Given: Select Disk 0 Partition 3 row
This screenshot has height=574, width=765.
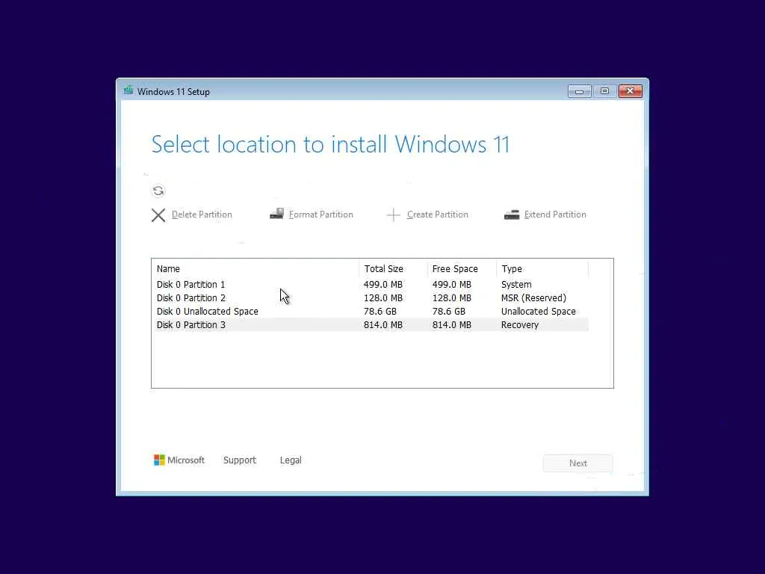Looking at the screenshot, I should [x=372, y=324].
